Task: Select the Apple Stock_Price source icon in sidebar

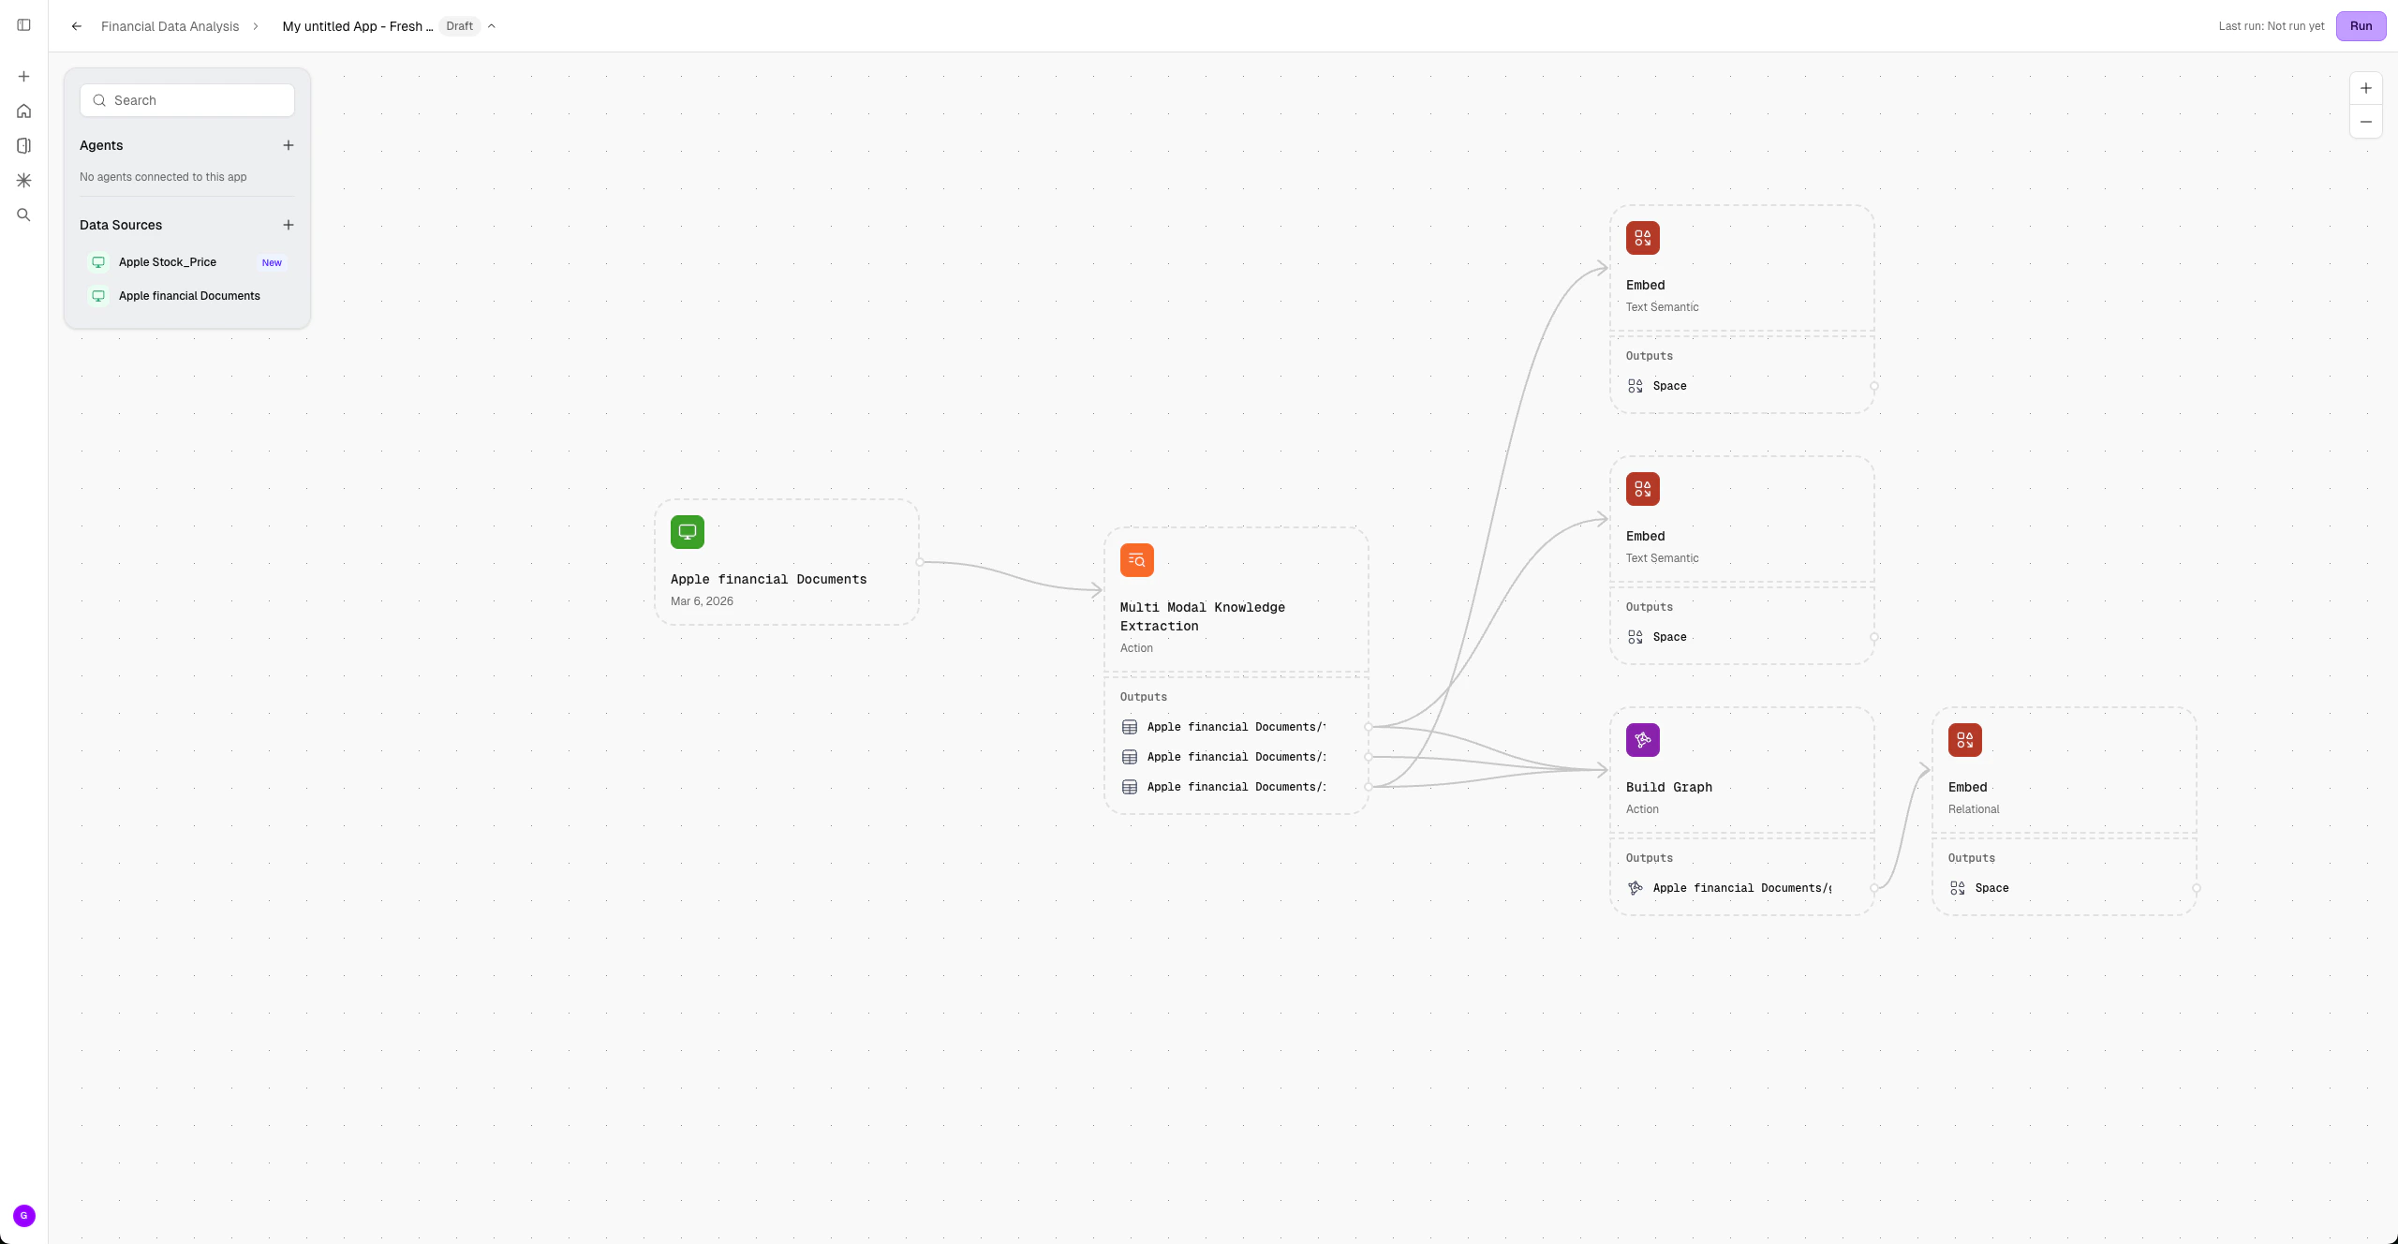Action: point(98,262)
